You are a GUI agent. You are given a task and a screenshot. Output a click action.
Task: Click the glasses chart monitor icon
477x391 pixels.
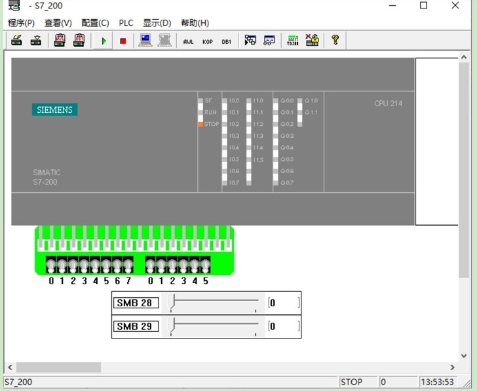(x=269, y=40)
